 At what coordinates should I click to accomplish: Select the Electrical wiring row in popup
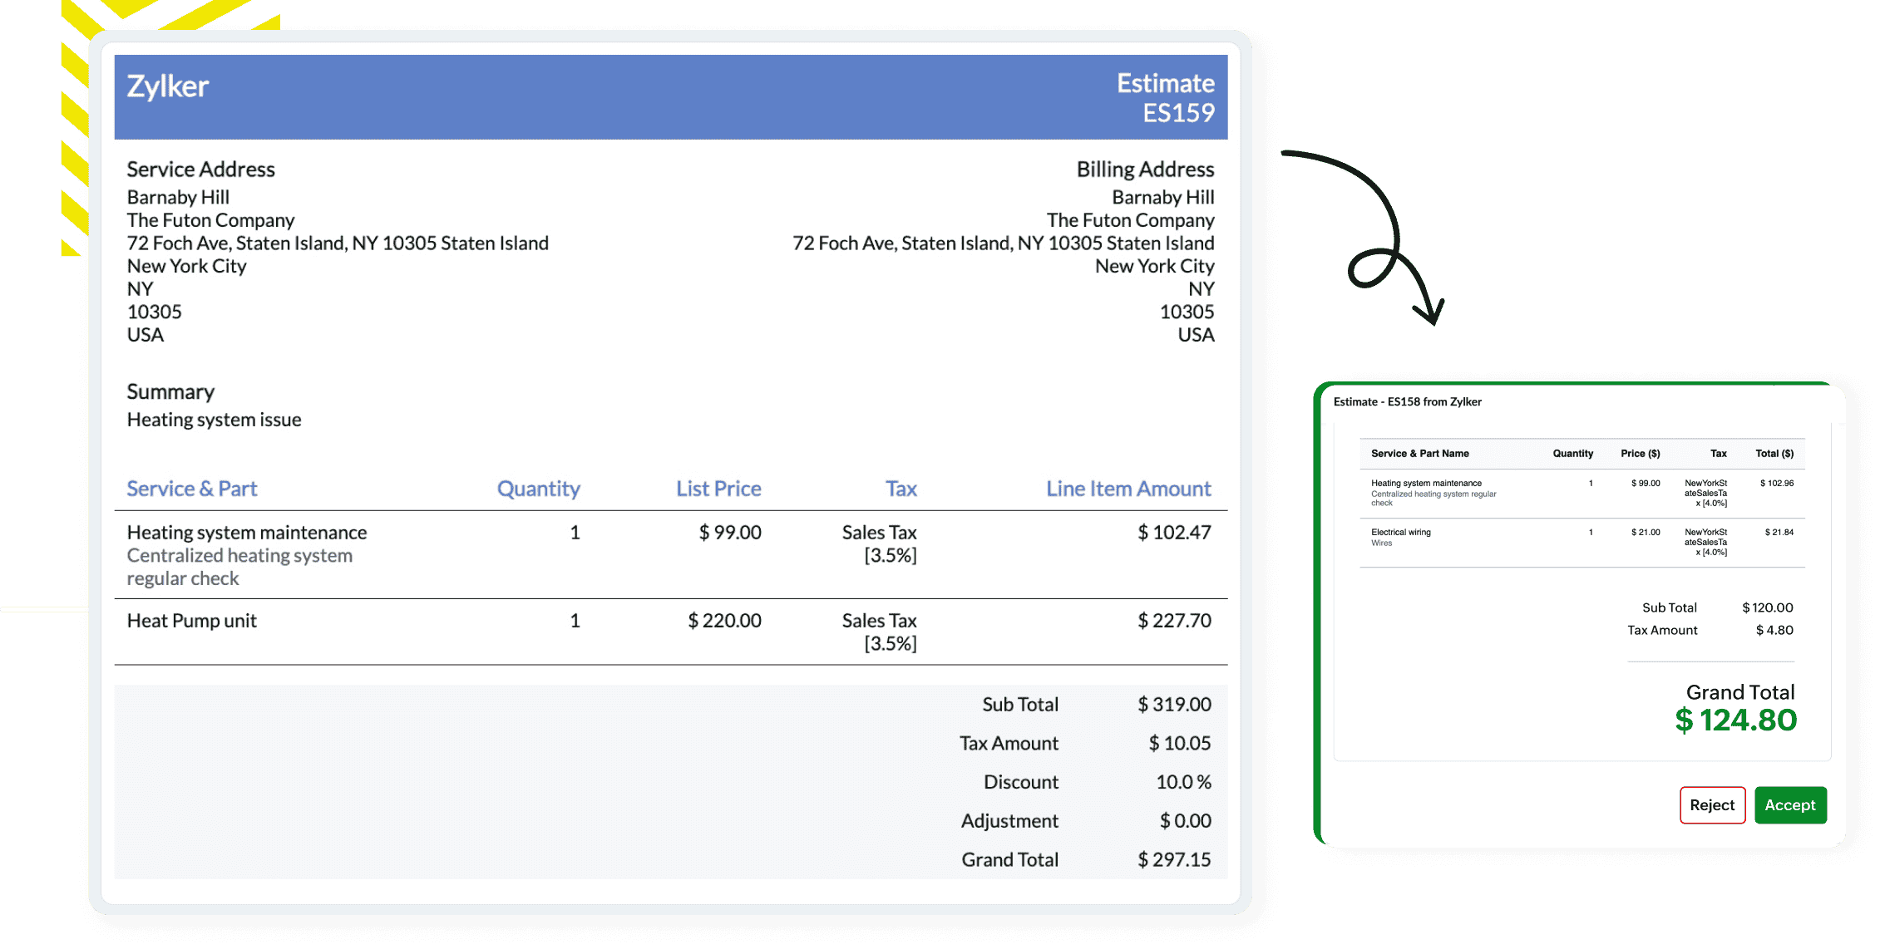point(1400,532)
